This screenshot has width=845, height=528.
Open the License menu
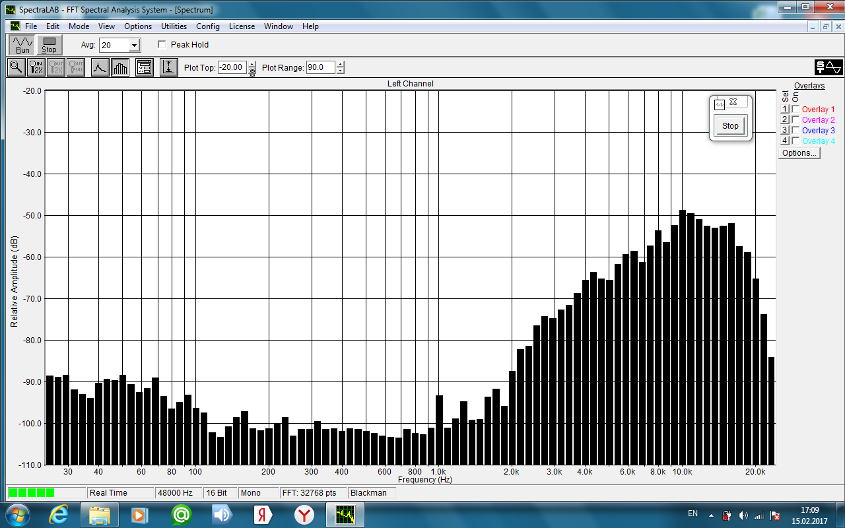[x=242, y=26]
